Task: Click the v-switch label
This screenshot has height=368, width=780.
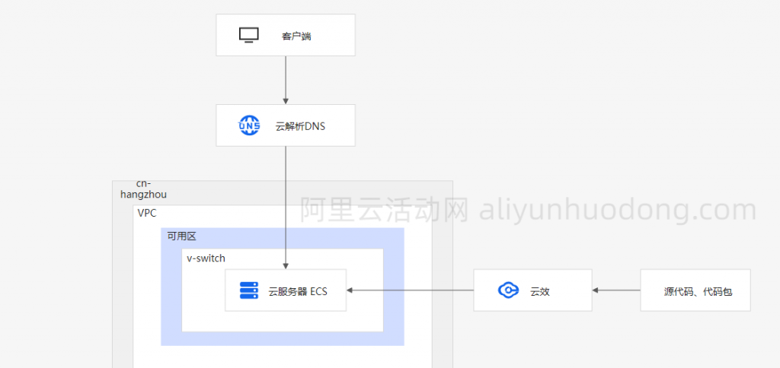Action: click(x=206, y=259)
